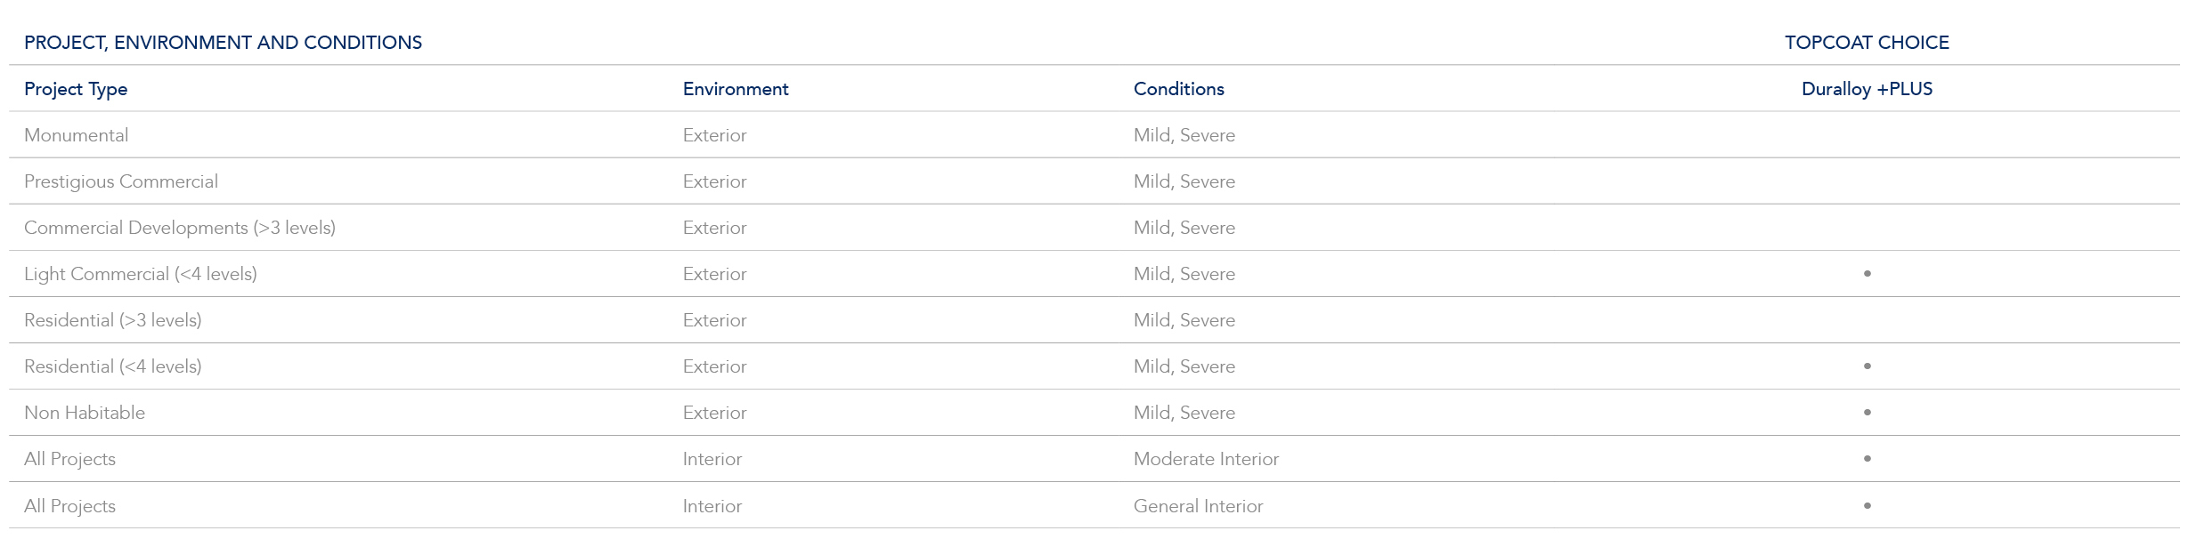Select Residential (<4 levels) row label
This screenshot has width=2189, height=547.
(x=113, y=366)
